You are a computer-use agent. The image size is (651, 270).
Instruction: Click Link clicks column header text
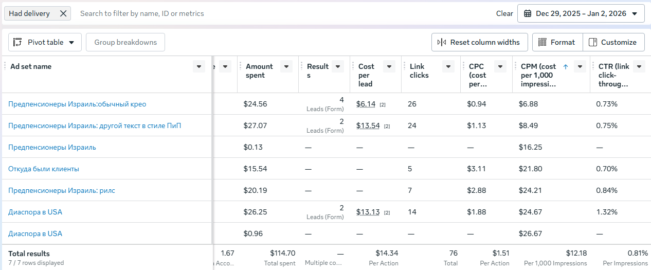click(419, 70)
